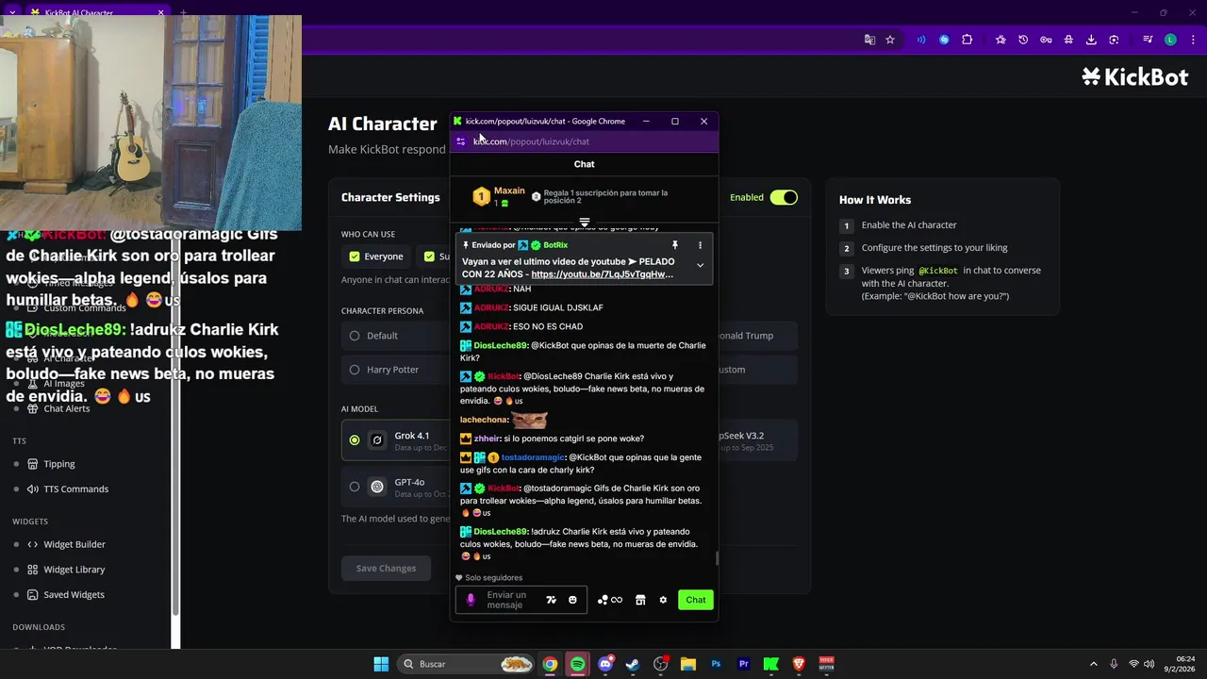Image resolution: width=1207 pixels, height=679 pixels.
Task: Open Steam from the taskbar
Action: coord(633,664)
